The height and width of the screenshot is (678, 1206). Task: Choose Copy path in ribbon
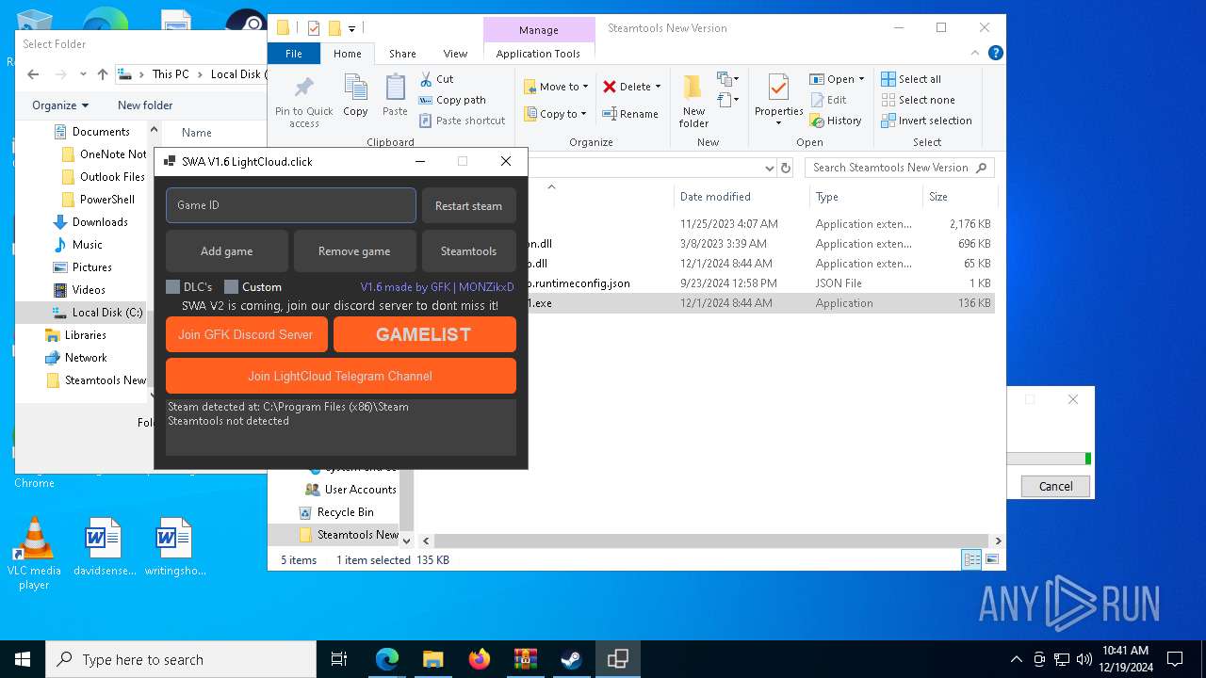(x=452, y=100)
